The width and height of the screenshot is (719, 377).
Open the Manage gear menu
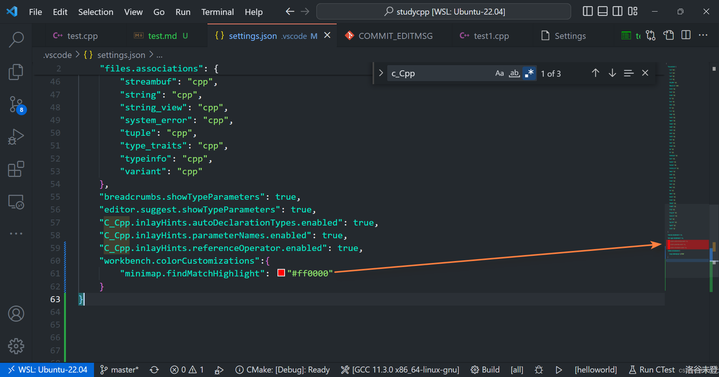(16, 346)
